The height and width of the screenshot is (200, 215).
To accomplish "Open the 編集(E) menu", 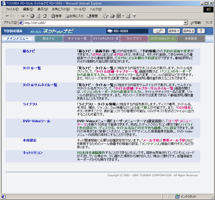I will [x=28, y=9].
